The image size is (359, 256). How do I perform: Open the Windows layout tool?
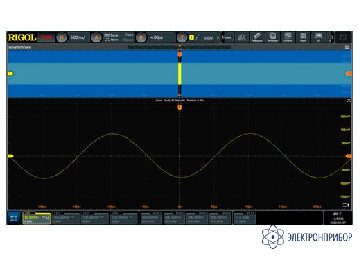coord(272,37)
